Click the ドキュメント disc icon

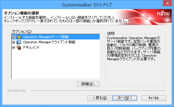(19, 47)
